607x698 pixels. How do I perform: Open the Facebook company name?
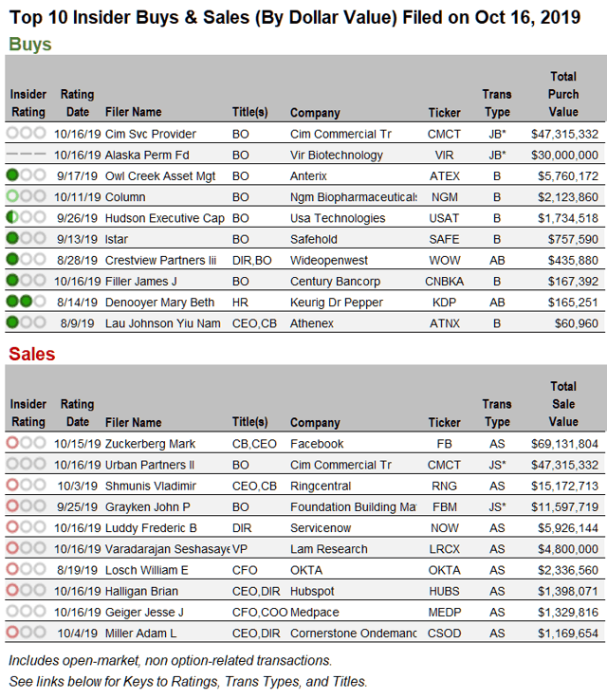click(317, 444)
